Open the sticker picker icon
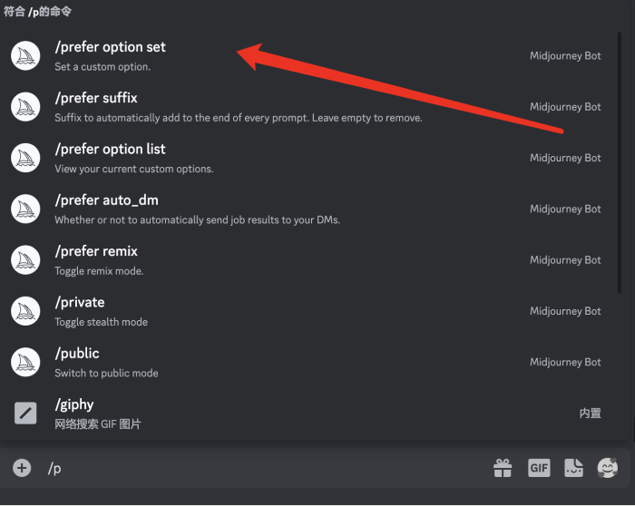The image size is (635, 506). (573, 468)
